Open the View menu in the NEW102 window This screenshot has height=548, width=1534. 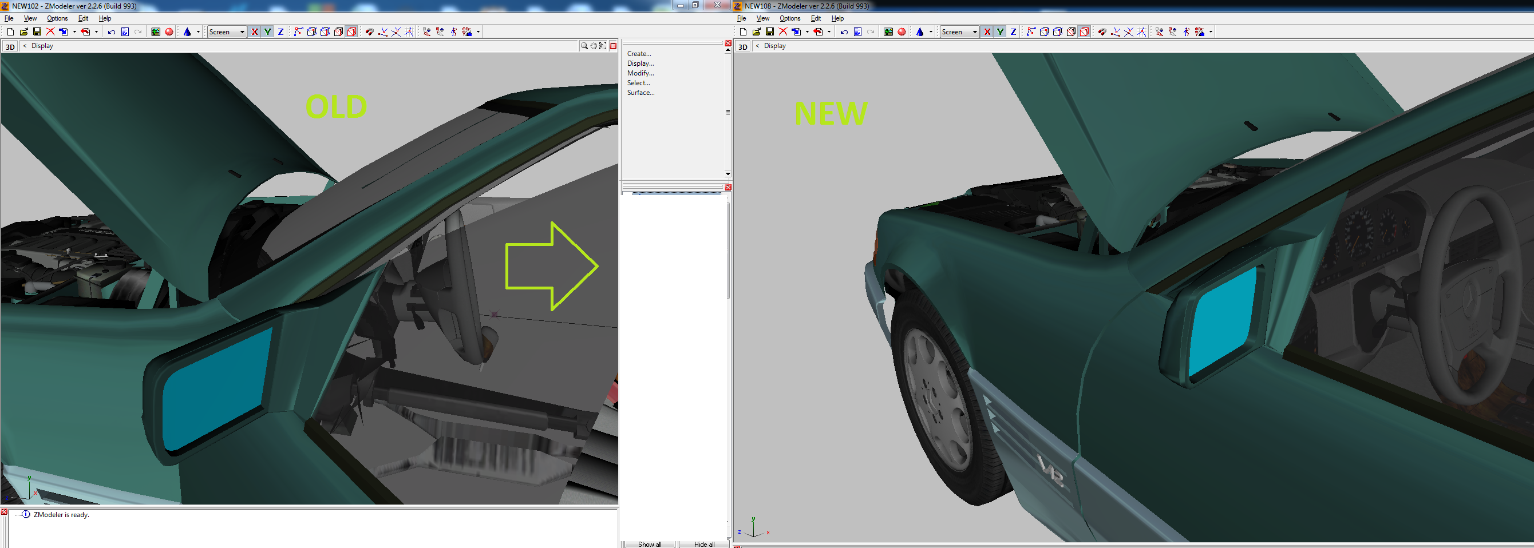(30, 18)
